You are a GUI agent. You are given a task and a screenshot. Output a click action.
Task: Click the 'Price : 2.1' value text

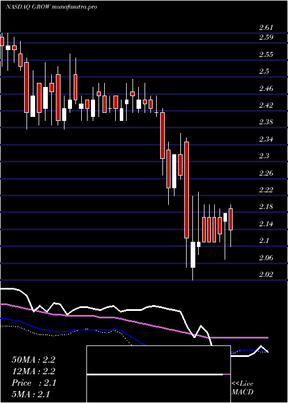pos(33,383)
